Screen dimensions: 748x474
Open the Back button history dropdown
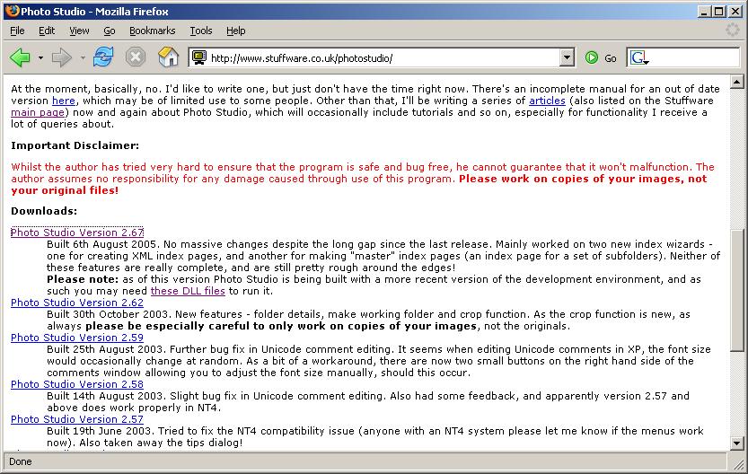tap(40, 58)
